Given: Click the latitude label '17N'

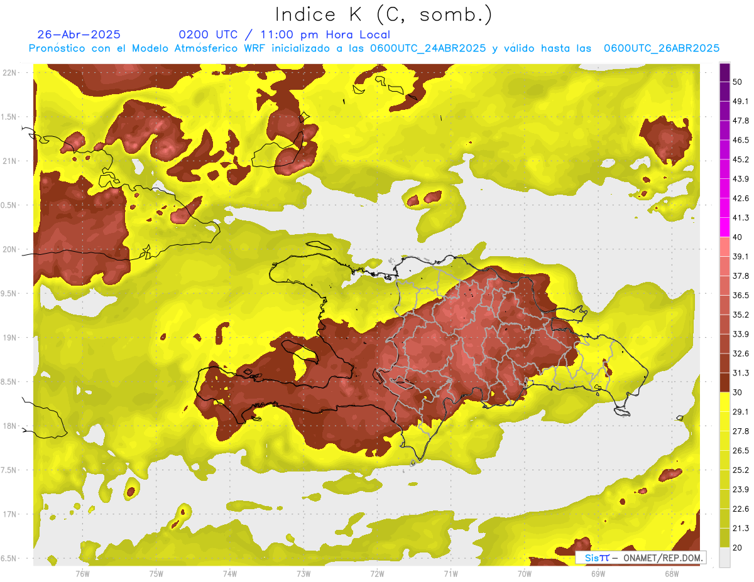Looking at the screenshot, I should pos(11,514).
